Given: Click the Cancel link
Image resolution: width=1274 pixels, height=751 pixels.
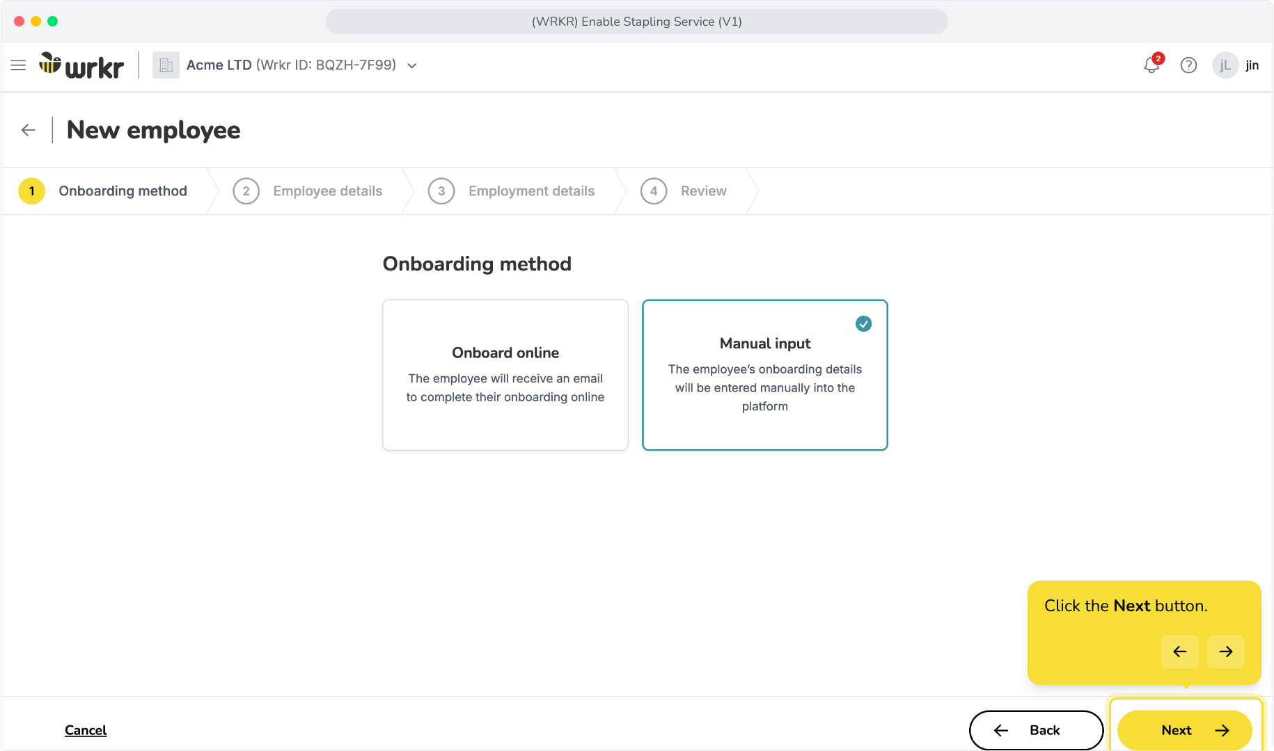Looking at the screenshot, I should tap(86, 730).
